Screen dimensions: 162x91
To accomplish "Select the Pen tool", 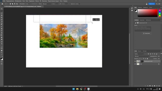I will 2,42.
